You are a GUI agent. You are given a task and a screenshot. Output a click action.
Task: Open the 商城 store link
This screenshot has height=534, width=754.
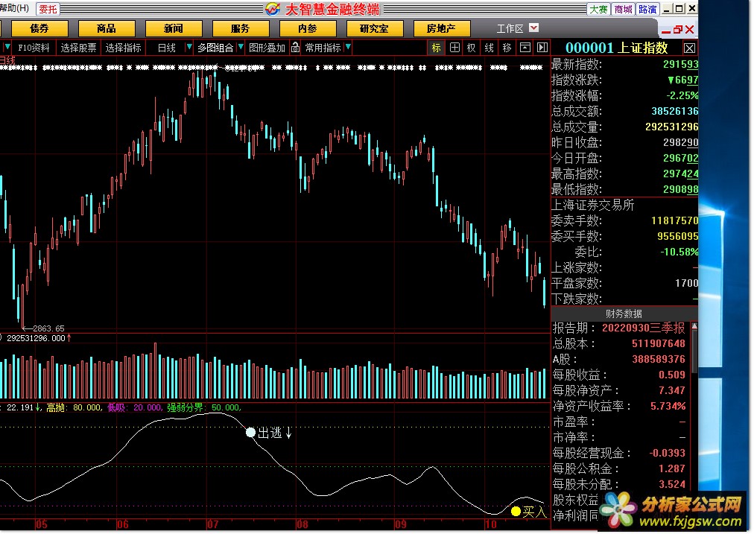pos(623,9)
